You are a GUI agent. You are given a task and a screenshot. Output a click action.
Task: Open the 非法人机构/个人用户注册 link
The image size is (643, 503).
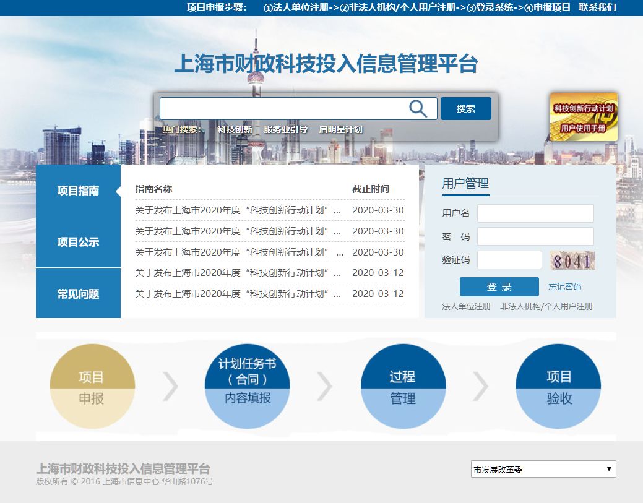coord(546,306)
